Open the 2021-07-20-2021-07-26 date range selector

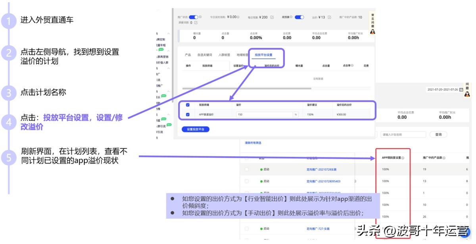click(x=443, y=90)
